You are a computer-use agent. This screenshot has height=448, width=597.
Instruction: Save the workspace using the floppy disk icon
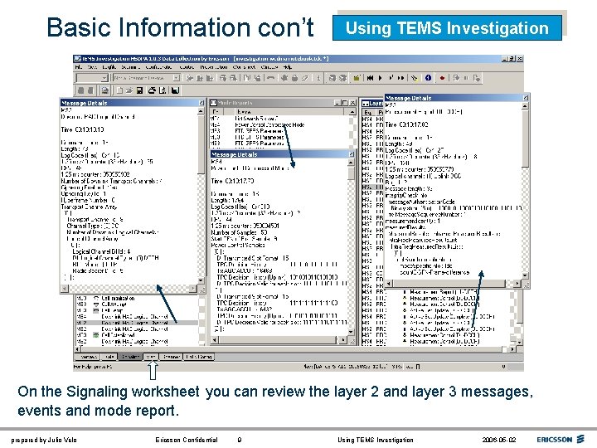pyautogui.click(x=140, y=90)
